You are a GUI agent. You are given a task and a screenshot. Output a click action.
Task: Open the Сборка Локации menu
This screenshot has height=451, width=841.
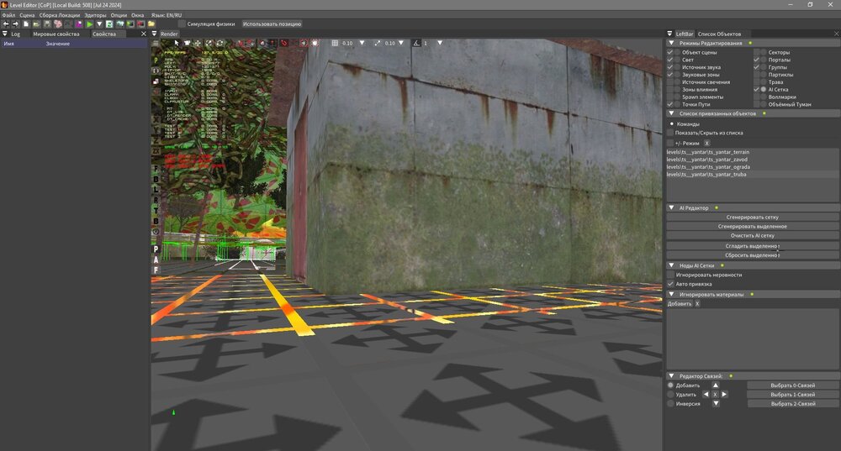click(x=61, y=15)
